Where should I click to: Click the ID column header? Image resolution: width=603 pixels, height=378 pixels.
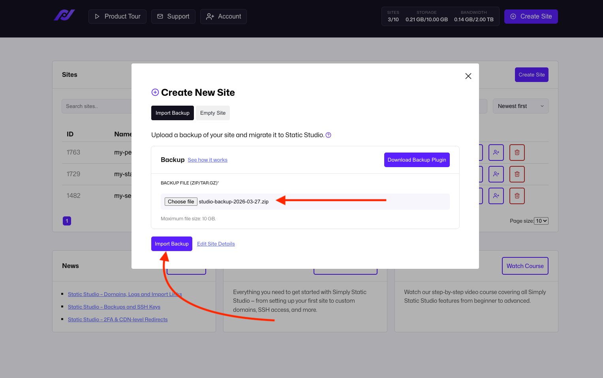(70, 134)
